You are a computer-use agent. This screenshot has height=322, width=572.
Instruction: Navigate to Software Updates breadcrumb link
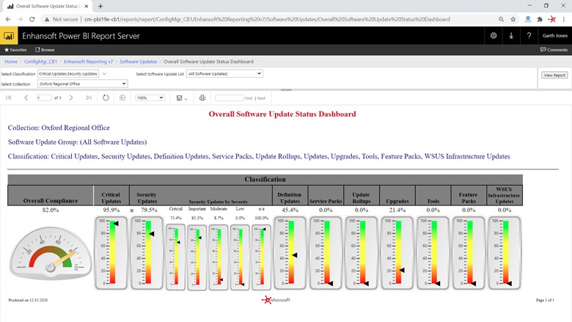[138, 62]
